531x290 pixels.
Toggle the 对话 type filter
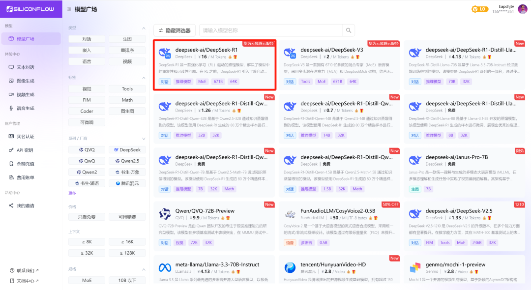tap(87, 39)
